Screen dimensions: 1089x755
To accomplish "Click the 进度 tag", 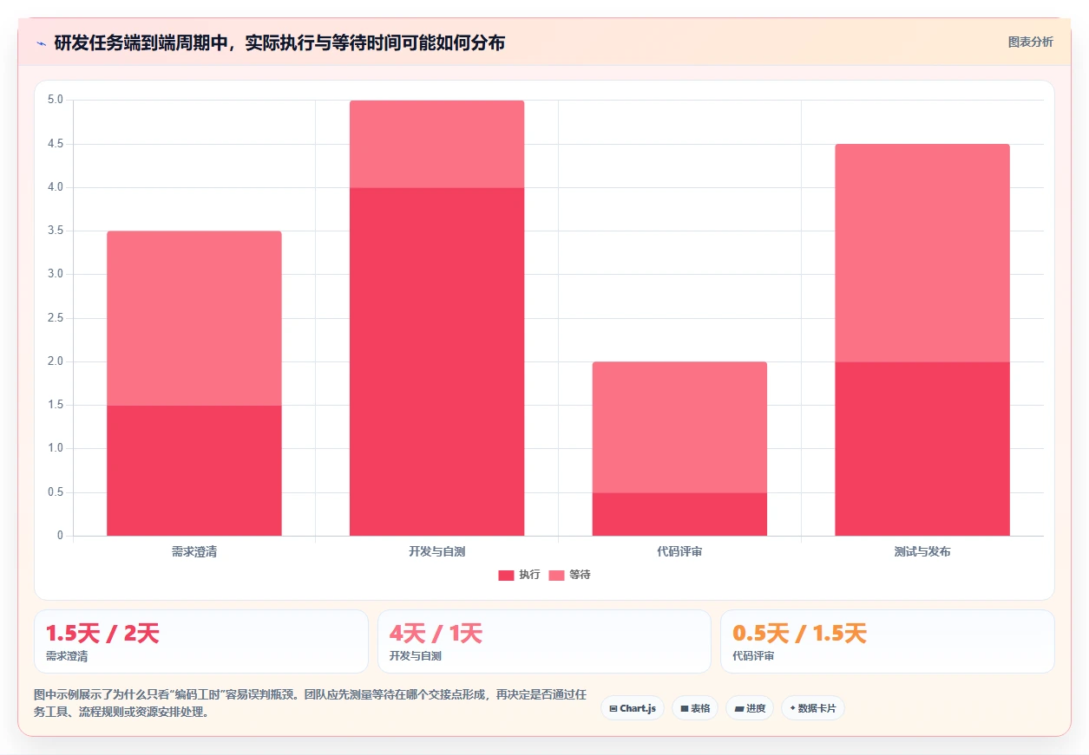I will pyautogui.click(x=750, y=708).
